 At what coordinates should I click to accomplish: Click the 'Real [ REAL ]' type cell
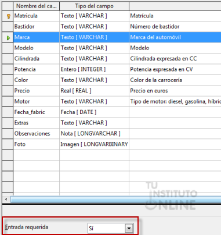coord(94,91)
